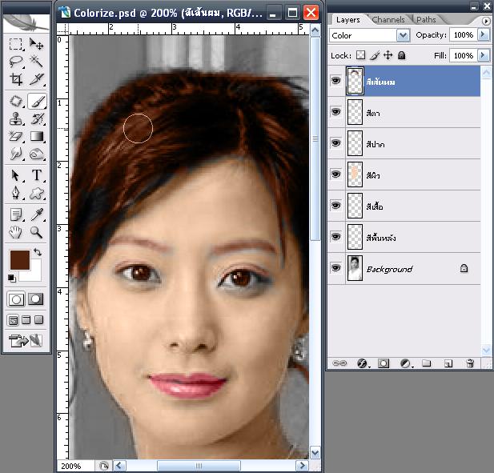Choose Full Screen mode
The height and width of the screenshot is (473, 494).
tap(38, 320)
